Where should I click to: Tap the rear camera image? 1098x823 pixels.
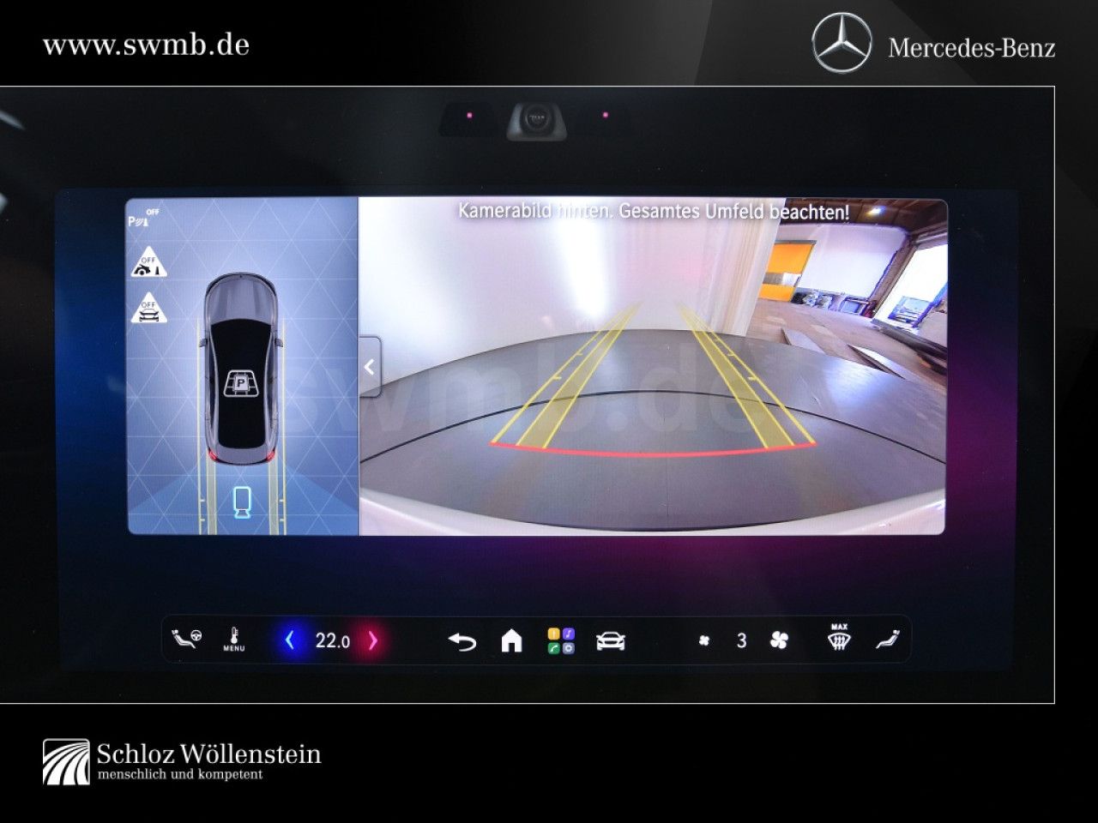point(653,367)
